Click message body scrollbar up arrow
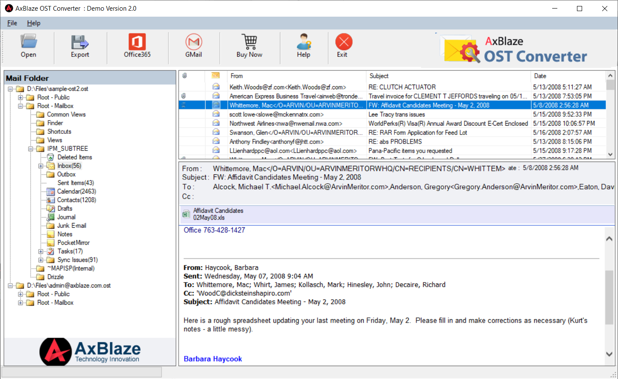 609,238
